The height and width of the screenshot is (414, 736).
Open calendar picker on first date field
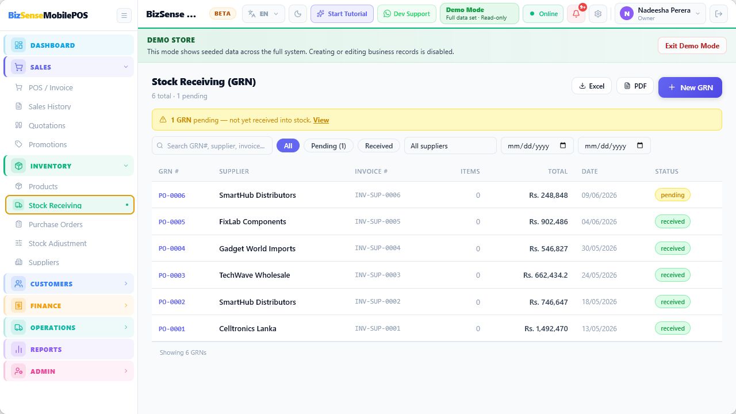click(x=563, y=145)
